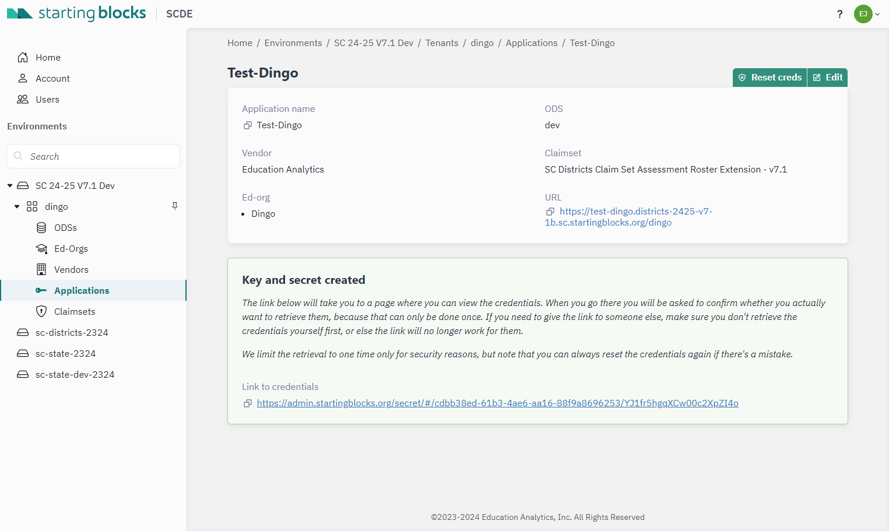Open Users in the sidebar
The height and width of the screenshot is (531, 889).
coord(47,99)
